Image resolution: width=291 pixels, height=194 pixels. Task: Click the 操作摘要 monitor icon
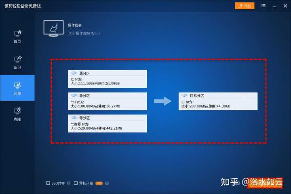(55, 29)
